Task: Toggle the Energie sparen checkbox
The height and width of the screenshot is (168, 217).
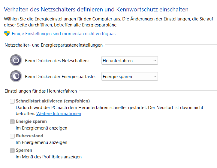Action: pos(12,121)
